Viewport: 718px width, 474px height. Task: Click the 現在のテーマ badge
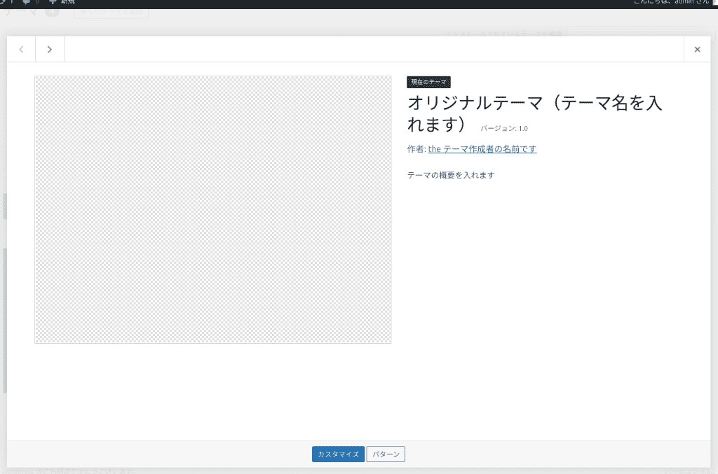click(428, 83)
